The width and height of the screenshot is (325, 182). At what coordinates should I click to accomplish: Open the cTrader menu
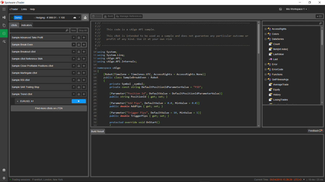14,9
